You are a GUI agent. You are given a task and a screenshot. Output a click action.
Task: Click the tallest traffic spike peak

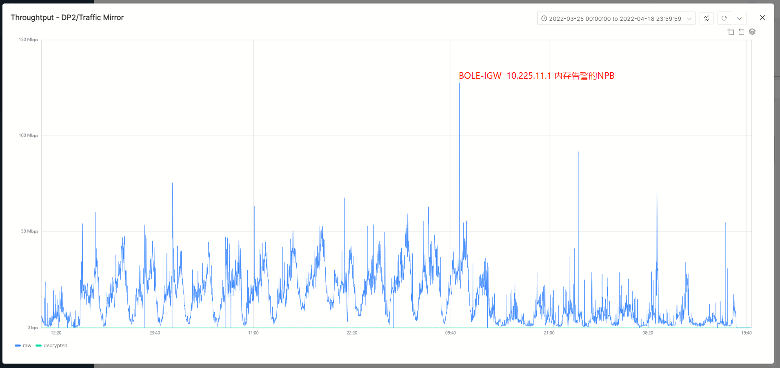pyautogui.click(x=459, y=84)
